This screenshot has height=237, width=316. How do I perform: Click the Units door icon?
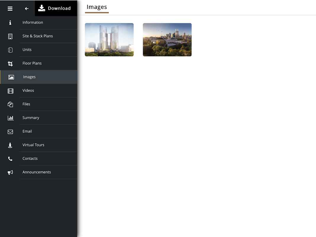pos(10,50)
